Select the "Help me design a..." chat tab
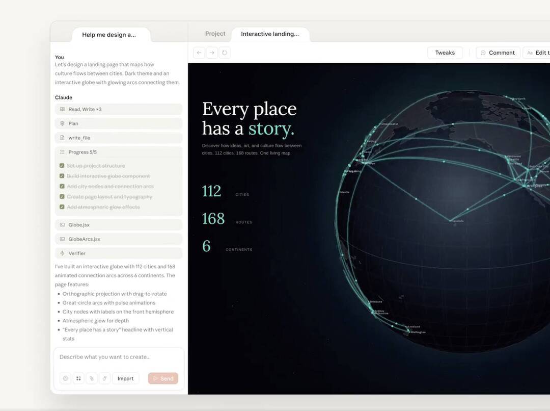The image size is (550, 411). [111, 35]
